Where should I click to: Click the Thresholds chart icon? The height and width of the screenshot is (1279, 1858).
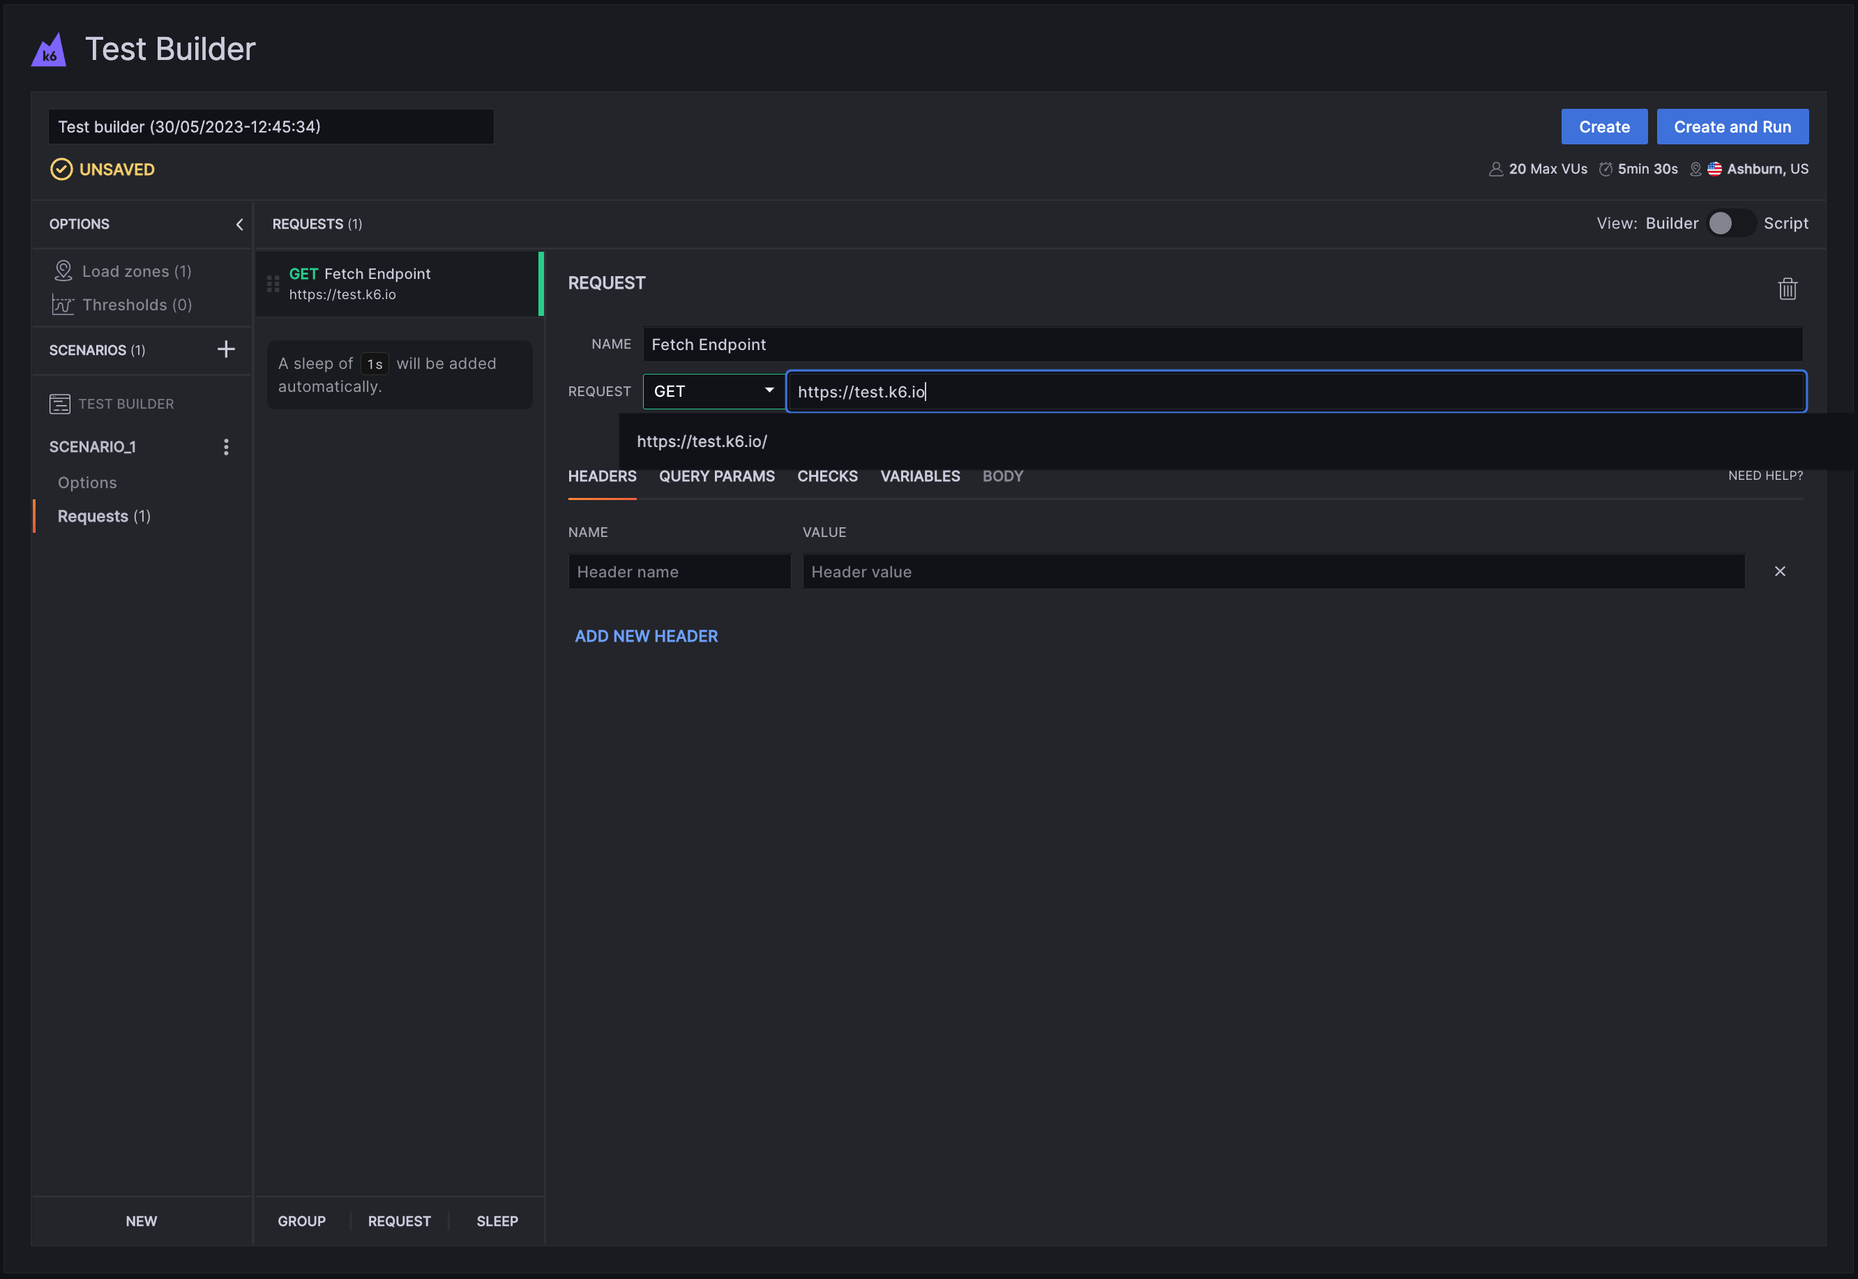(x=63, y=305)
